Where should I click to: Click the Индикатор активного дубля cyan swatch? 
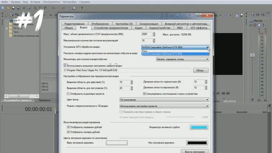(199, 127)
